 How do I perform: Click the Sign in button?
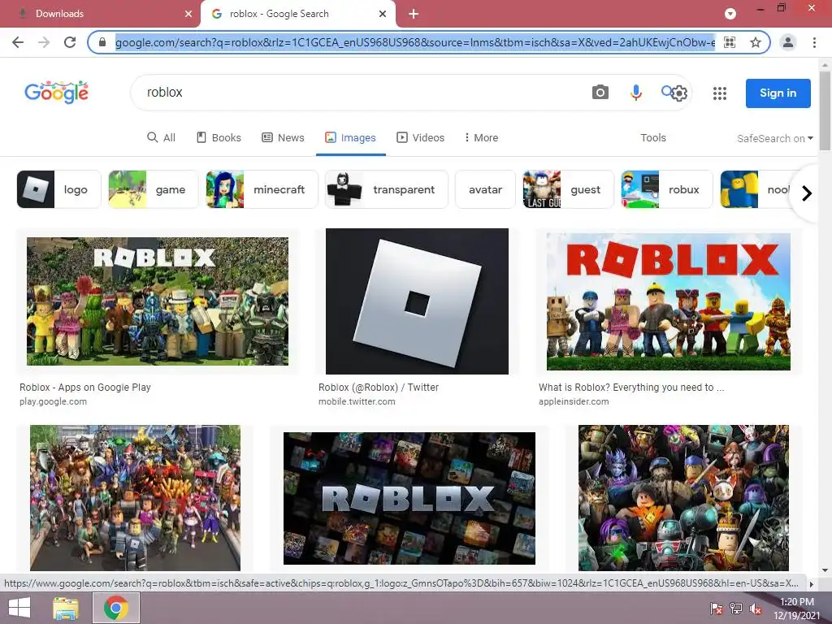coord(778,93)
